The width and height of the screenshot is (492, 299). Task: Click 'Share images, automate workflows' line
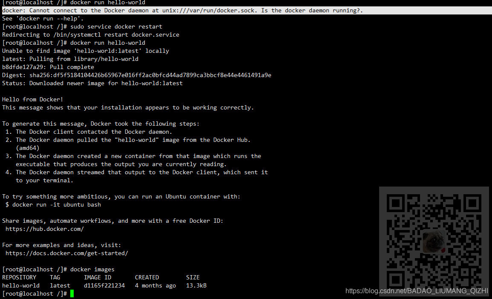[112, 221]
